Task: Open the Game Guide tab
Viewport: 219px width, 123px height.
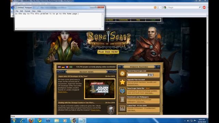Action: pos(110,20)
